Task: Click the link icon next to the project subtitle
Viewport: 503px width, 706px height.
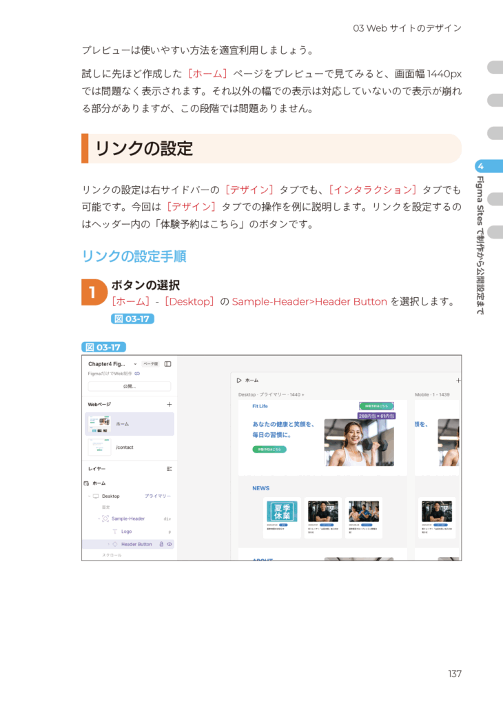Action: [x=137, y=374]
